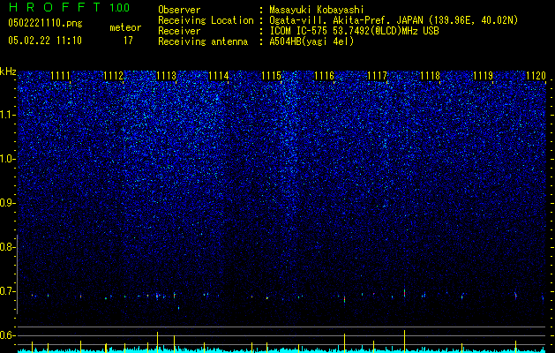555x353 pixels.
Task: Click the Receiving antenna label
Action: click(x=203, y=41)
